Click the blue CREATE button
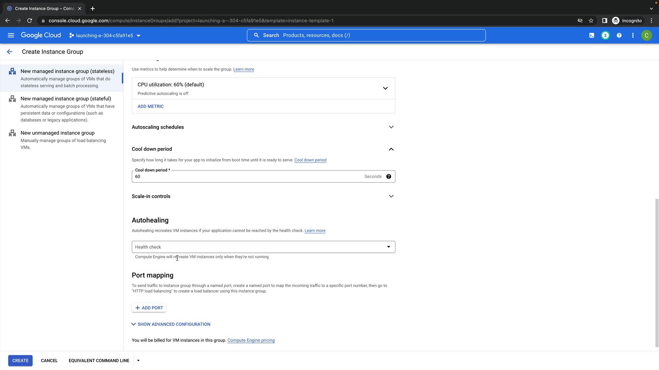This screenshot has width=659, height=370. pyautogui.click(x=20, y=360)
